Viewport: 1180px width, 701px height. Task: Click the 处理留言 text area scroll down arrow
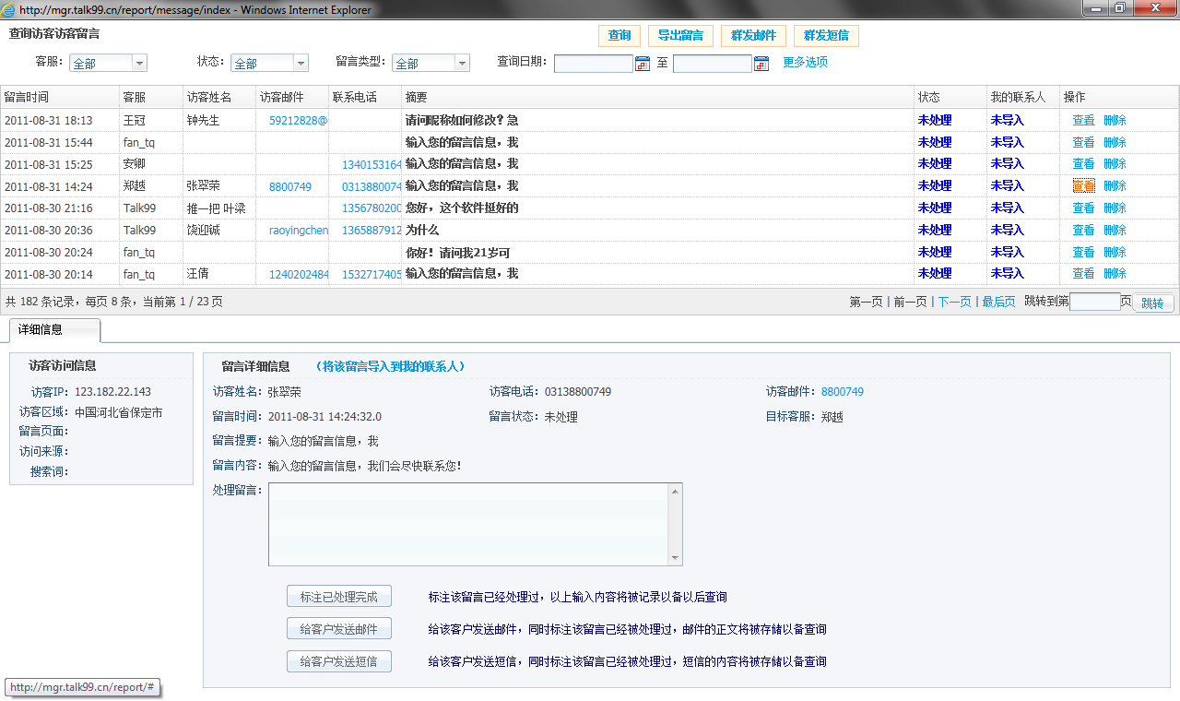677,558
